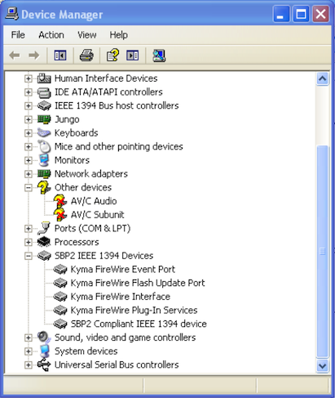Select Mice and other pointing devices label
Viewport: 335px width, 398px height.
(119, 146)
